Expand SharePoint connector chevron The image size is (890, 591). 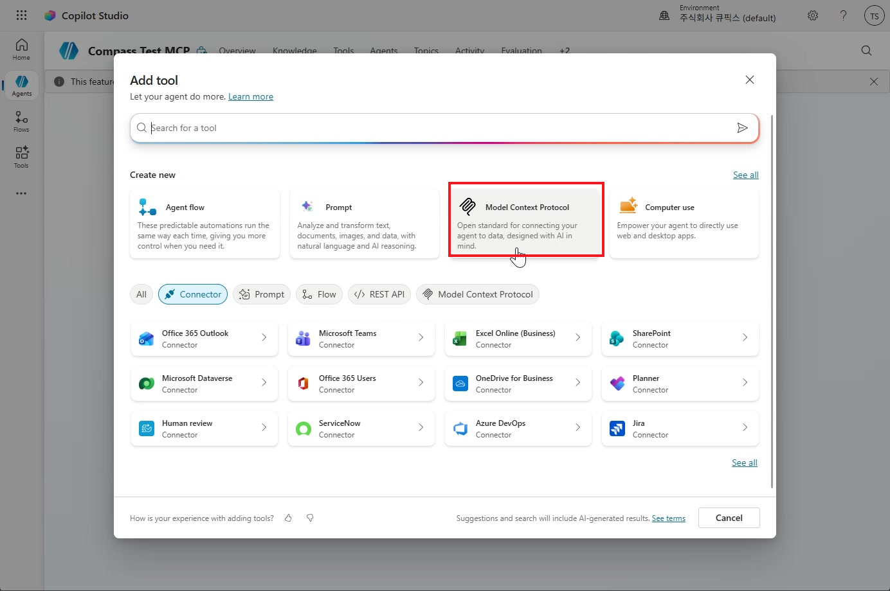(x=745, y=337)
